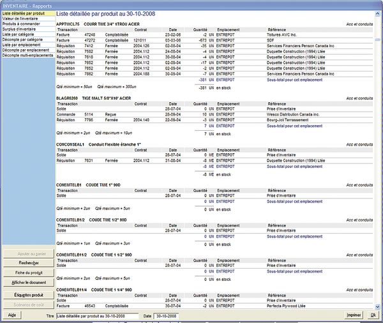Open 'Valeur de l'inventaire' report
This screenshot has width=383, height=323.
pyautogui.click(x=29, y=19)
